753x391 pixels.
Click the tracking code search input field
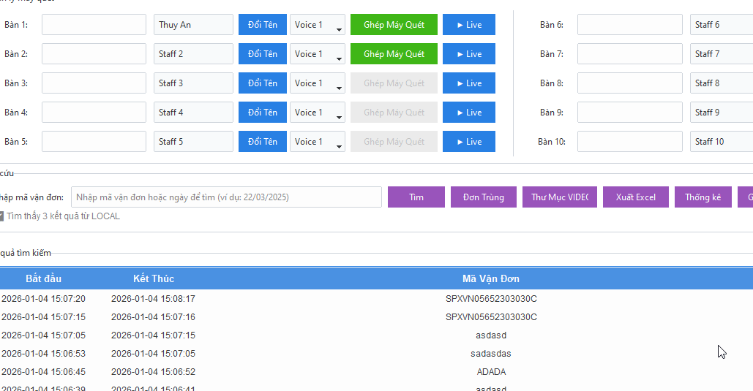coord(226,197)
